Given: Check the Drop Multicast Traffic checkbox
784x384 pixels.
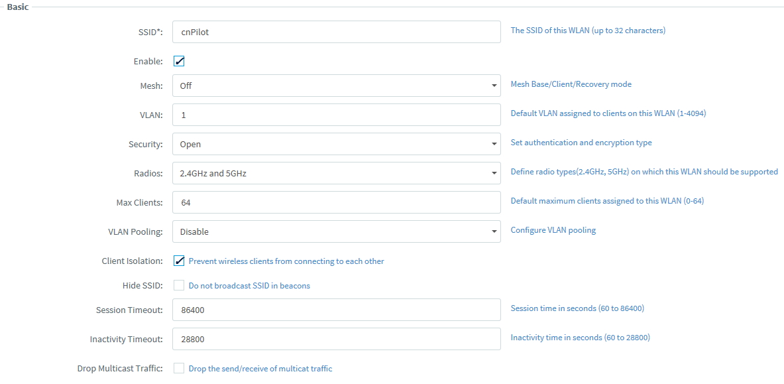Looking at the screenshot, I should pos(179,368).
